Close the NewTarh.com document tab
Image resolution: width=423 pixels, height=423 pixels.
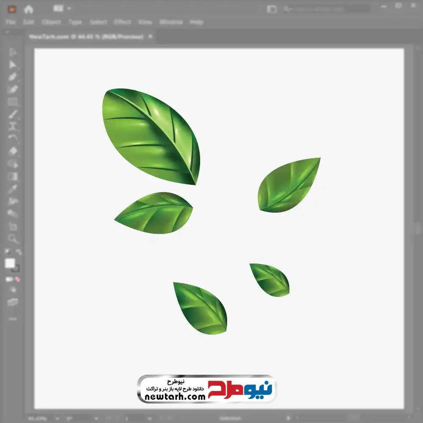[x=150, y=37]
